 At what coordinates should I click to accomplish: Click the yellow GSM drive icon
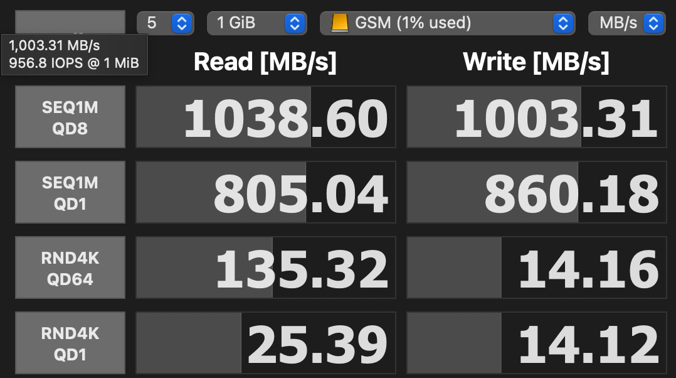(x=339, y=23)
